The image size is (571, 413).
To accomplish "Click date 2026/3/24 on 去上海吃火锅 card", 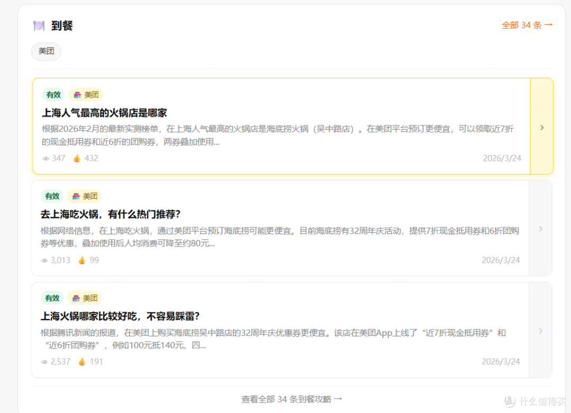I will tap(501, 260).
